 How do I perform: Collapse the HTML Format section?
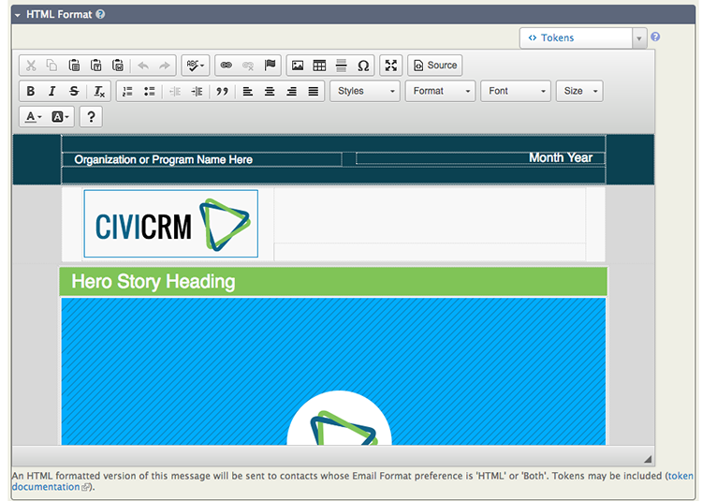pyautogui.click(x=18, y=15)
